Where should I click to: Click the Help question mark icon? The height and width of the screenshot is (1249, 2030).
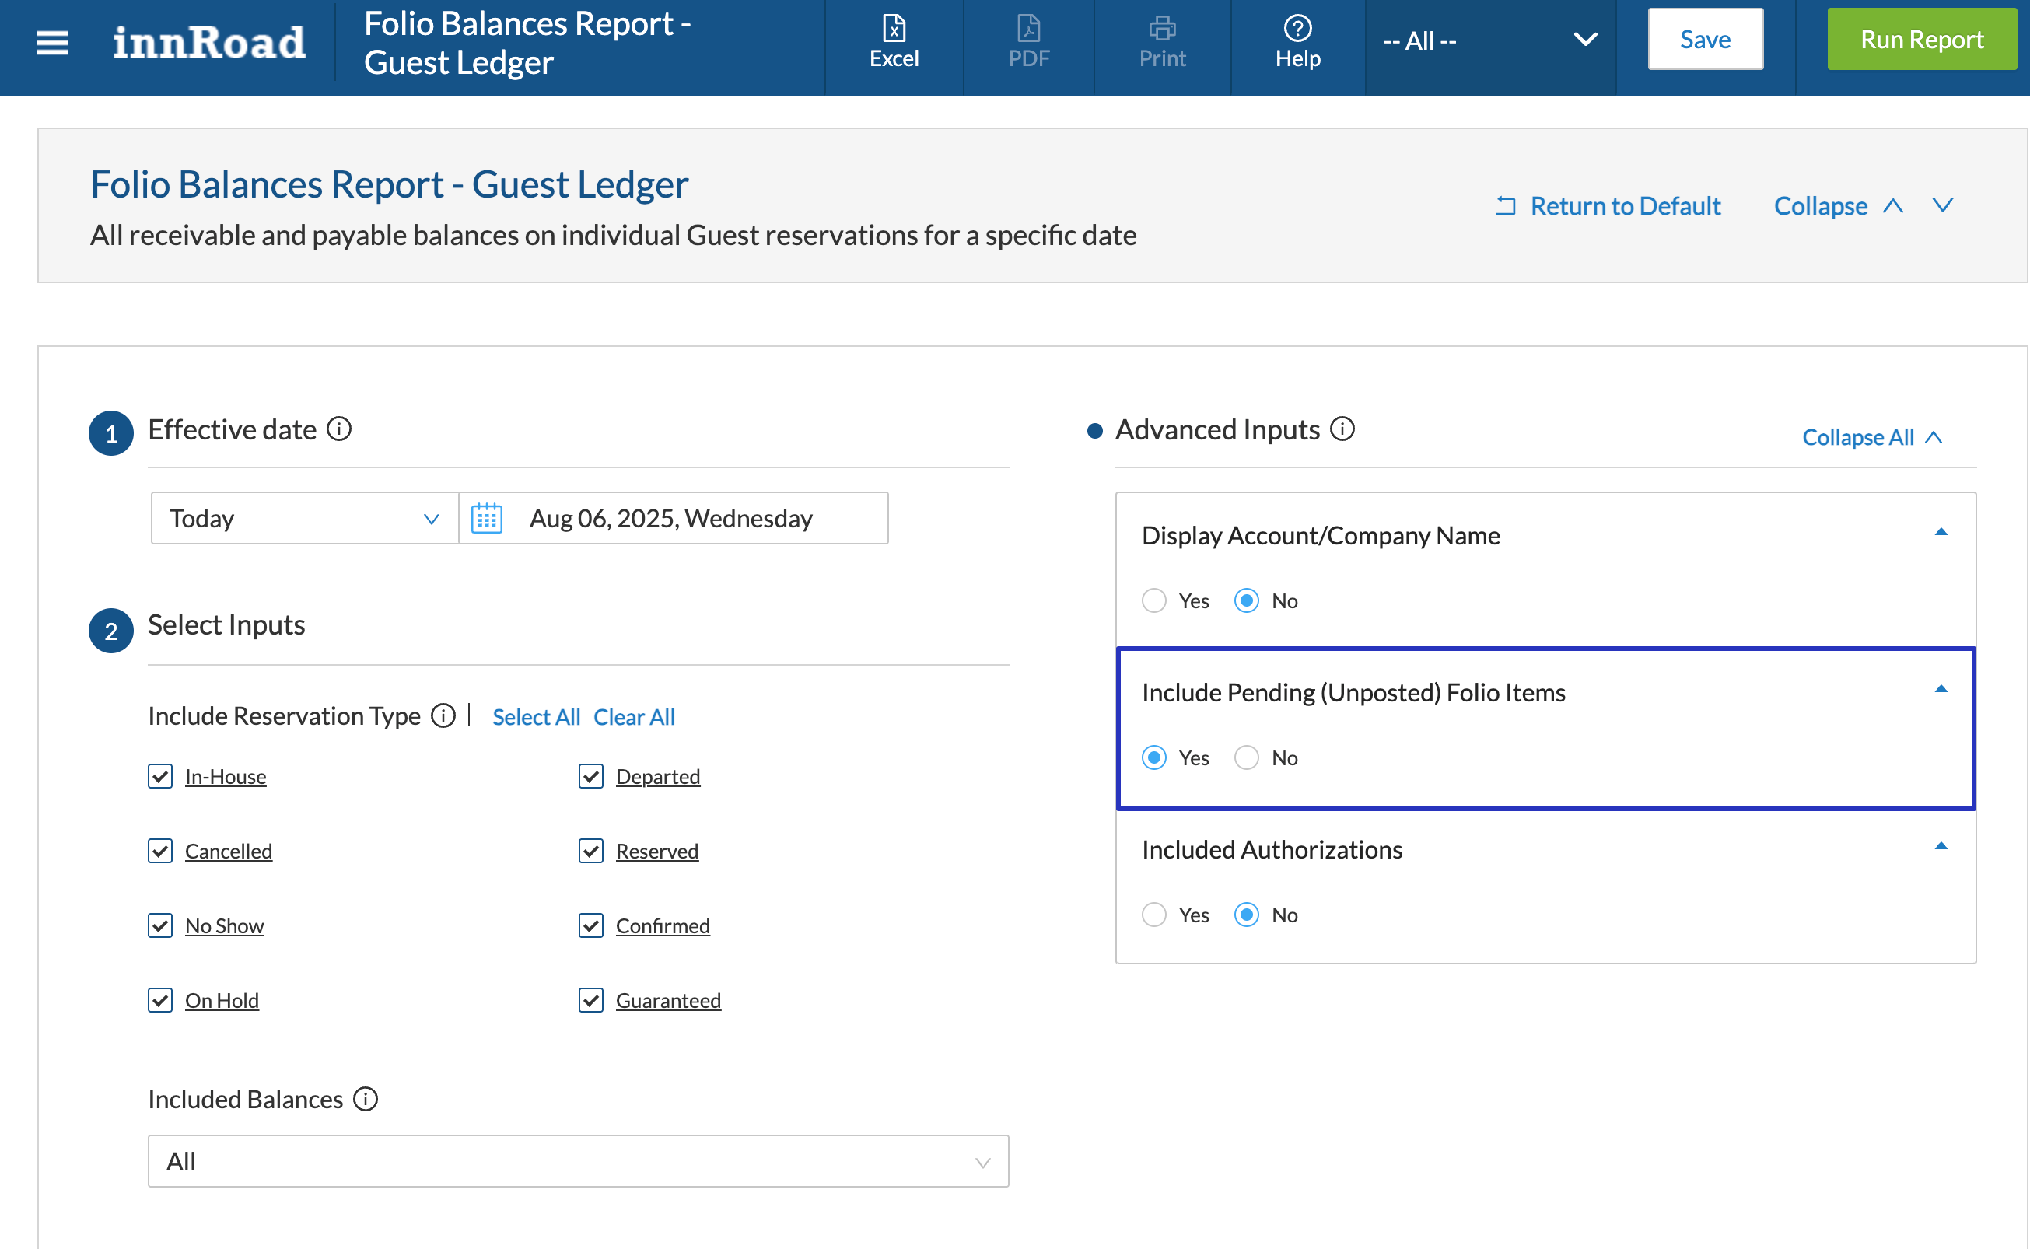(x=1297, y=29)
